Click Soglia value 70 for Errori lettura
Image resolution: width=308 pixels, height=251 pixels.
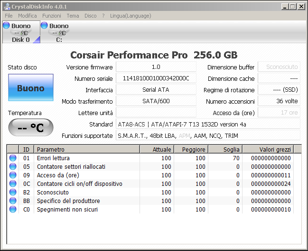[x=236, y=158]
